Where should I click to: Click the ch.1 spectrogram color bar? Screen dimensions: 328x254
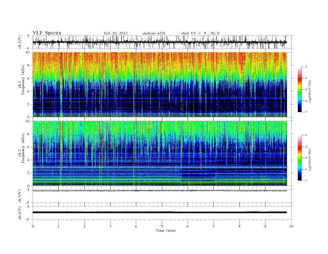pos(299,90)
